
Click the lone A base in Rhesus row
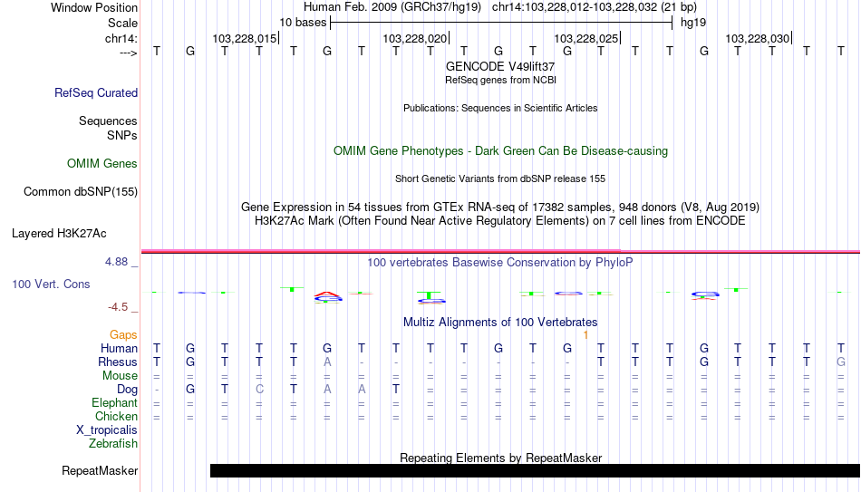point(327,362)
